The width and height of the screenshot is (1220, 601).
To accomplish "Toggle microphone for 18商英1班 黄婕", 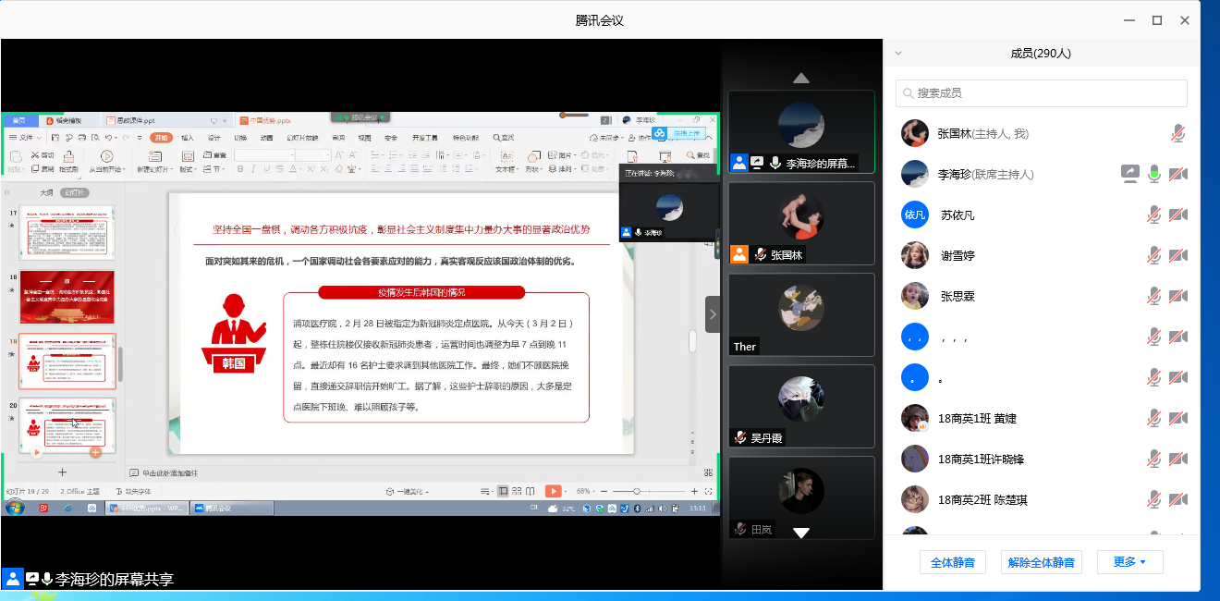I will click(x=1153, y=418).
